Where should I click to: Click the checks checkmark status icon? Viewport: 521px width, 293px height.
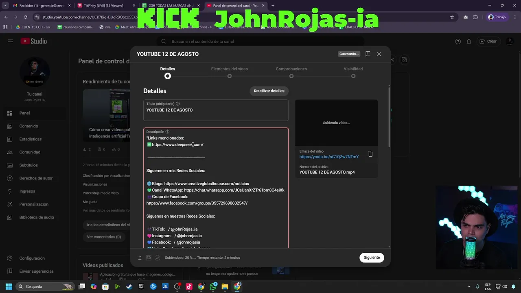tap(158, 258)
